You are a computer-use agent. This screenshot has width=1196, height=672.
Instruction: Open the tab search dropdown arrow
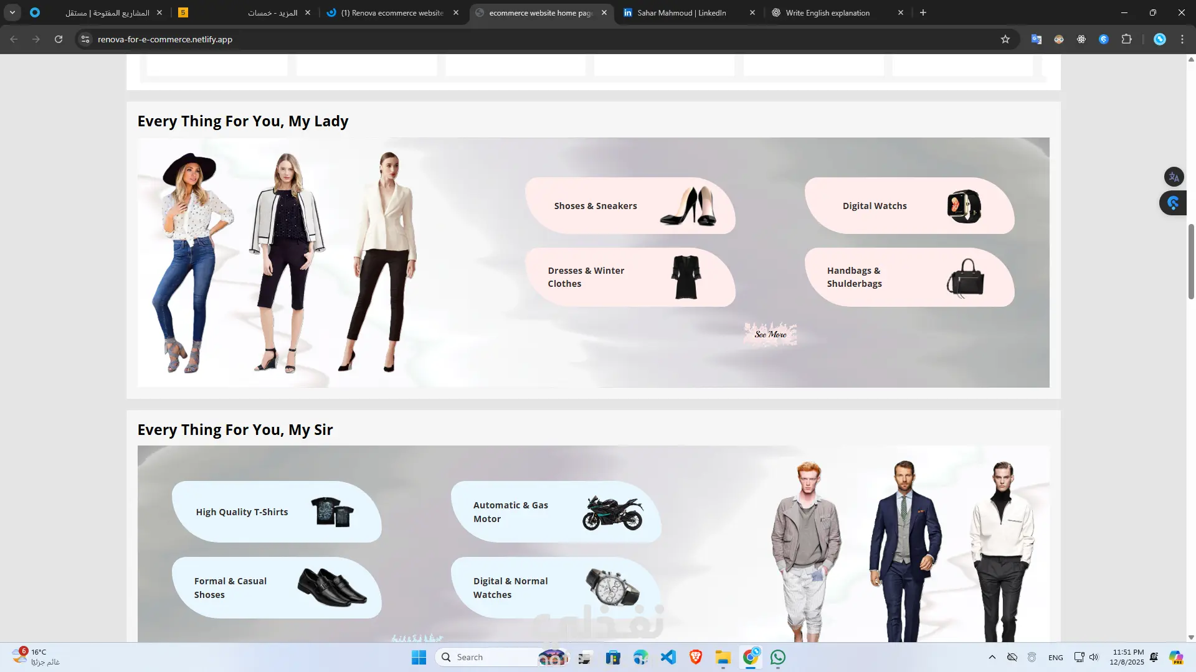(x=12, y=12)
